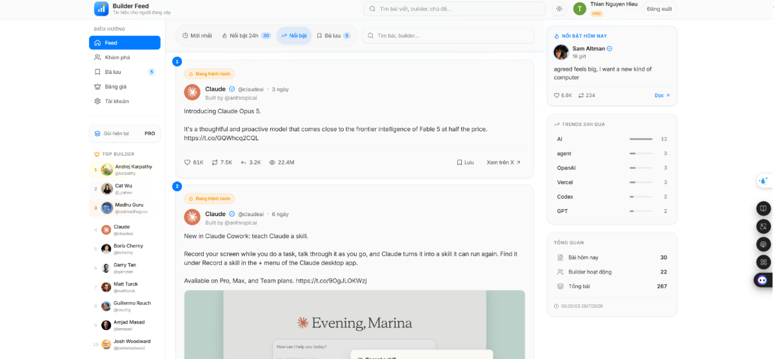Open the green T user avatar
This screenshot has height=359, width=774.
click(580, 8)
